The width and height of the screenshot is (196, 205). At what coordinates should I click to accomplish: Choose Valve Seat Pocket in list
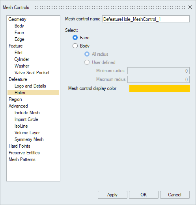click(x=32, y=73)
